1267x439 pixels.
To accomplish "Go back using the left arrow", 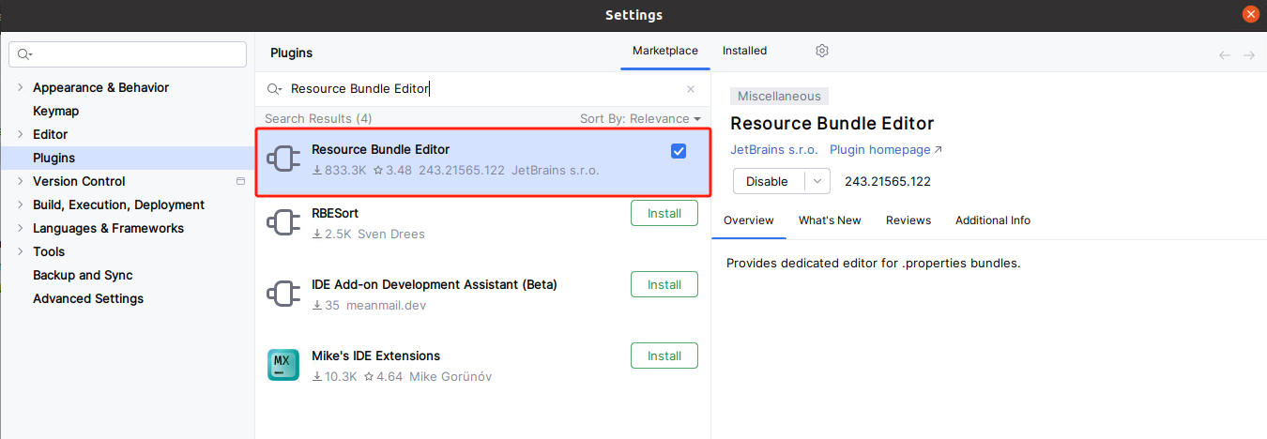I will point(1225,55).
